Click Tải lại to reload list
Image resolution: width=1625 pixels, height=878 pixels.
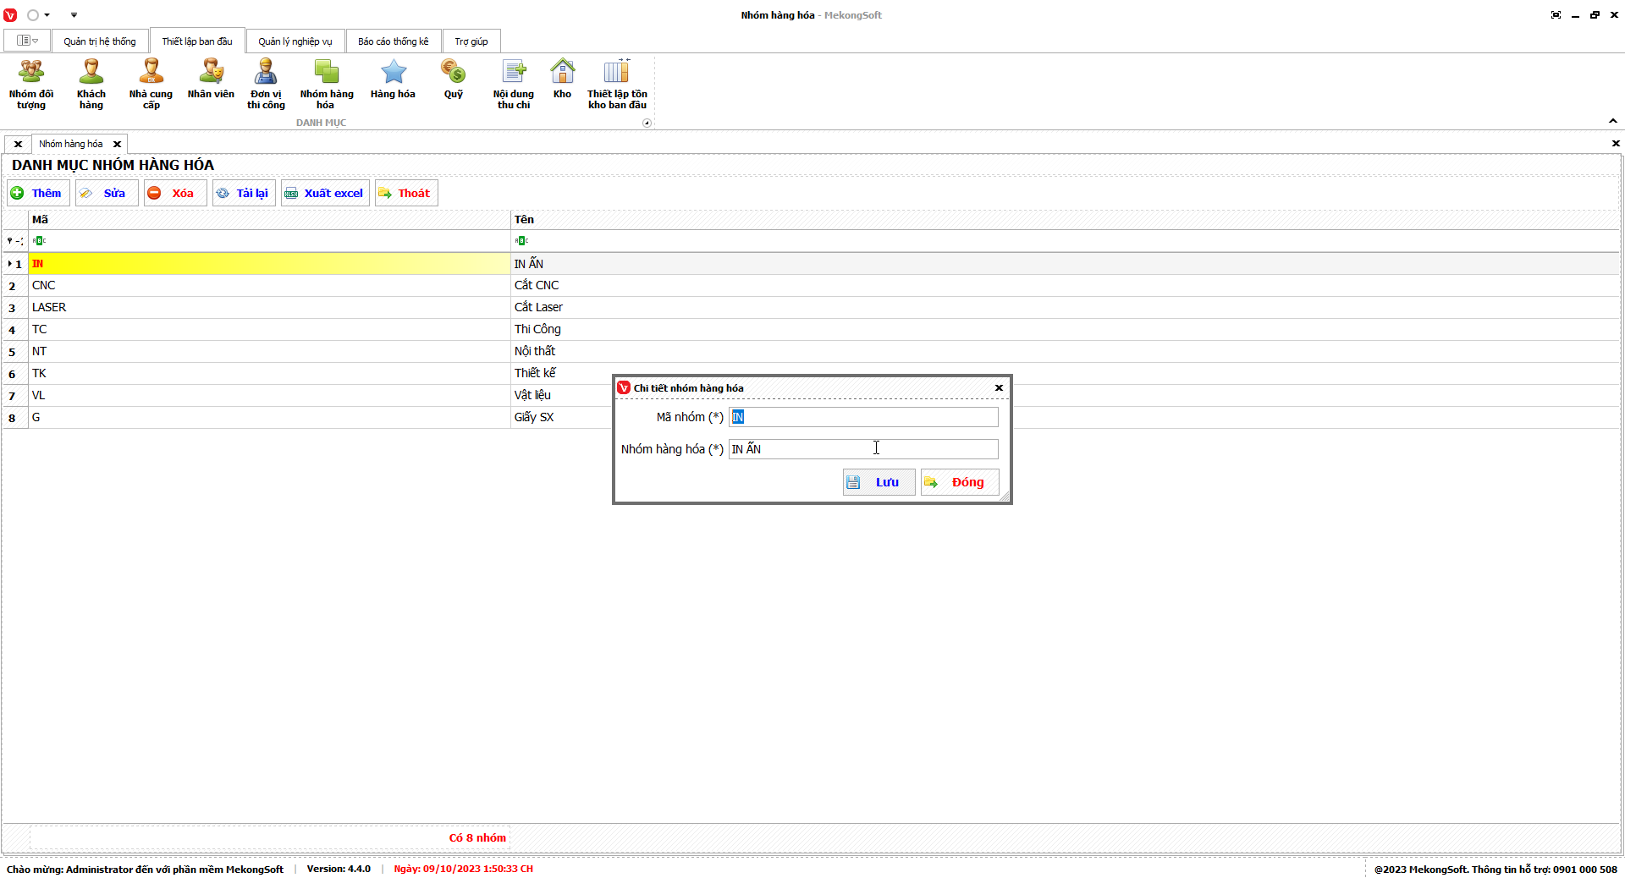[244, 193]
